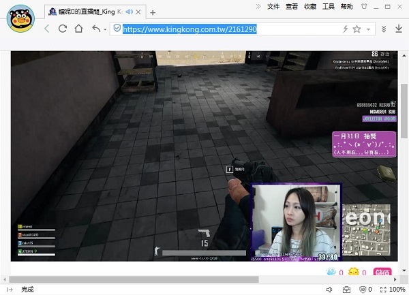
Task: Toggle browser sound in the status bar
Action: pyautogui.click(x=329, y=290)
